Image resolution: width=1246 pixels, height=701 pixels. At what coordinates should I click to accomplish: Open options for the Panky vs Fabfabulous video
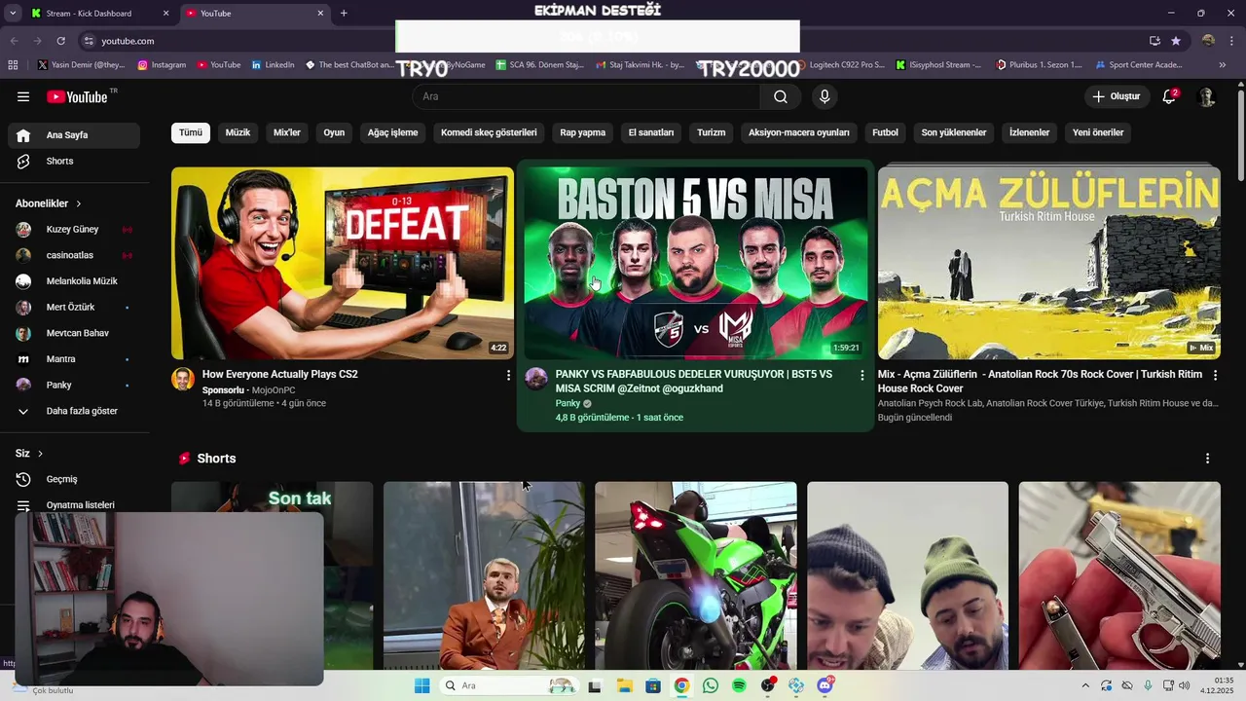(x=861, y=375)
